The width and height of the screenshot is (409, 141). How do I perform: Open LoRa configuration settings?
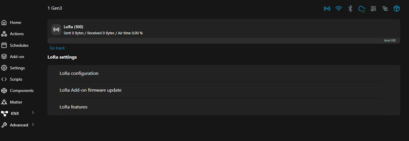pyautogui.click(x=224, y=73)
